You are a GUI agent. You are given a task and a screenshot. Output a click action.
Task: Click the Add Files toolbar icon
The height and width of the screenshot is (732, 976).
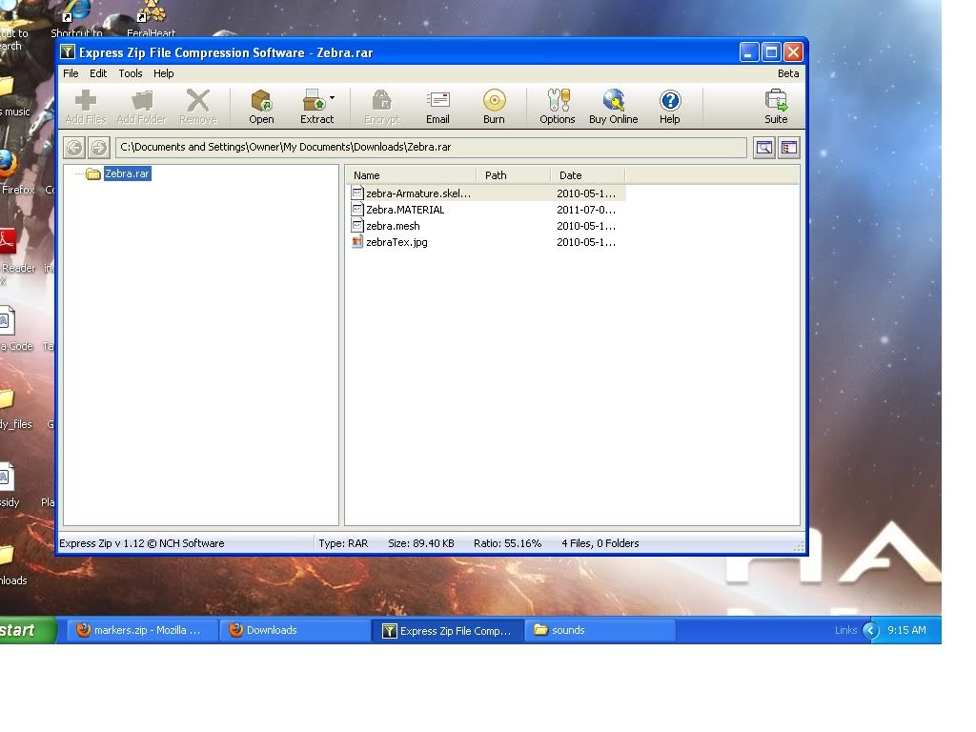pyautogui.click(x=86, y=107)
